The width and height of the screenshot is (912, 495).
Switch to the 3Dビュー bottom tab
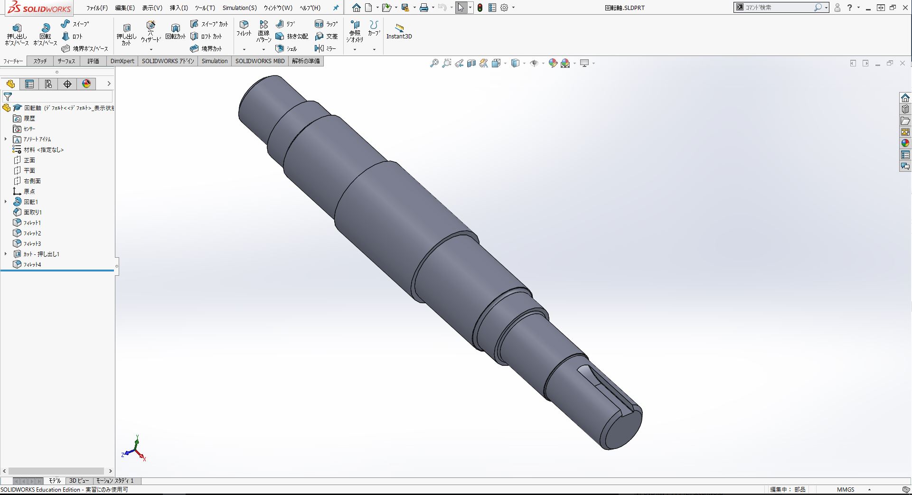pyautogui.click(x=79, y=481)
